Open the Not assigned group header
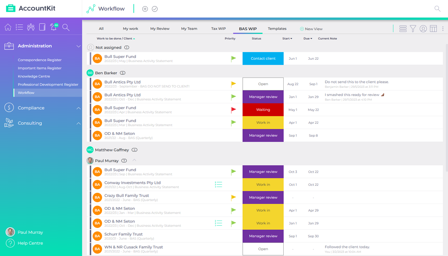Image resolution: width=448 pixels, height=256 pixels. click(x=108, y=47)
